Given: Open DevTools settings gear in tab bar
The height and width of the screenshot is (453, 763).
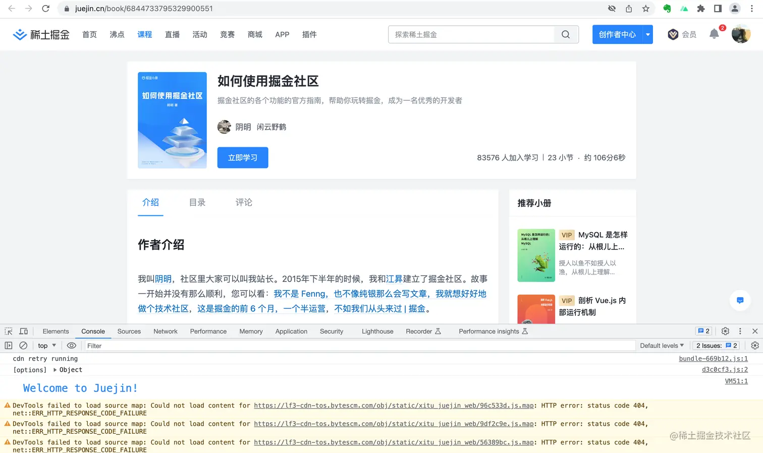Looking at the screenshot, I should point(725,331).
